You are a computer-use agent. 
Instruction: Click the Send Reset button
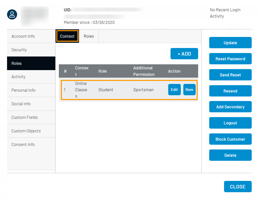(x=230, y=75)
